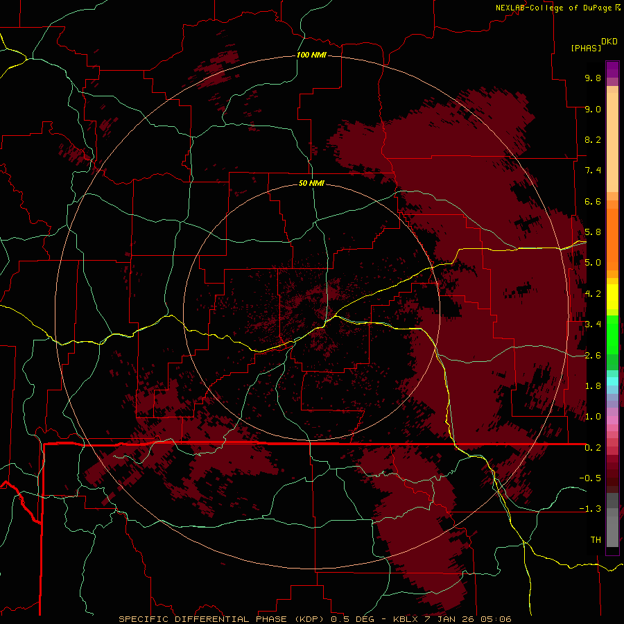This screenshot has height=624, width=624.
Task: Pick the purple top color bar segment
Action: coord(612,69)
